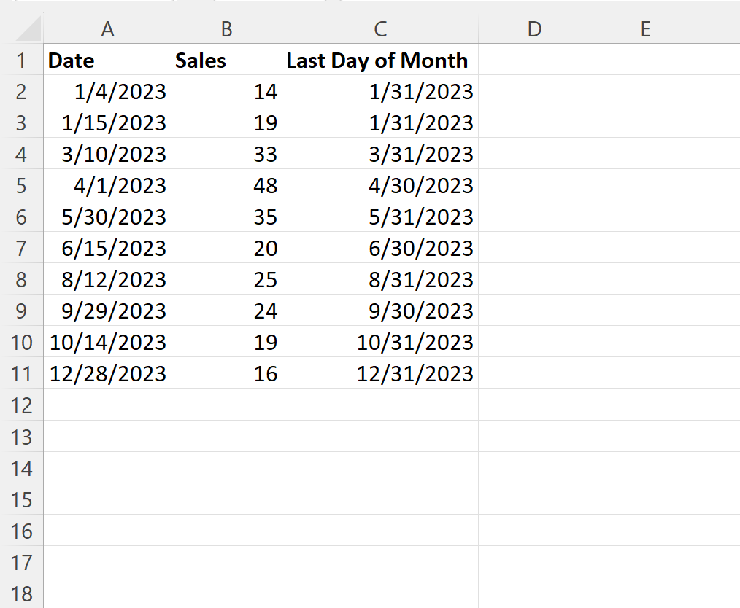Select the entire column A

point(107,29)
